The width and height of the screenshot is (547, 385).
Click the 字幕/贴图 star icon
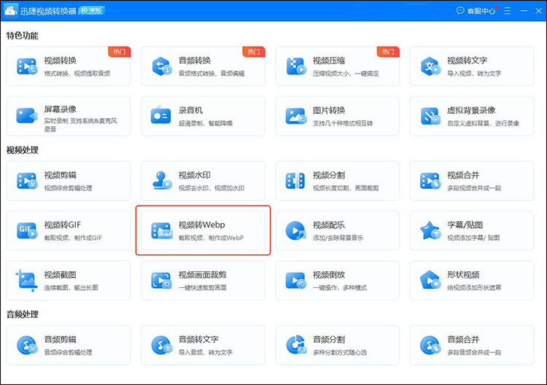(x=430, y=230)
